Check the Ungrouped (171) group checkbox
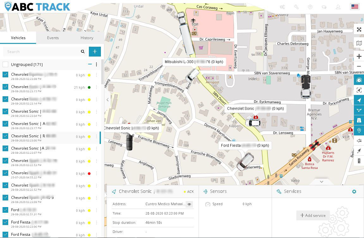Image resolution: width=364 pixels, height=238 pixels. pos(5,64)
